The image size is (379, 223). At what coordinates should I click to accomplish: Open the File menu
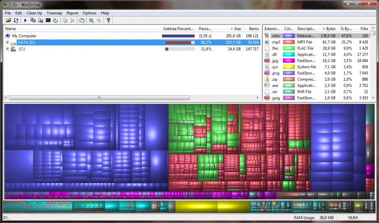tap(8, 13)
